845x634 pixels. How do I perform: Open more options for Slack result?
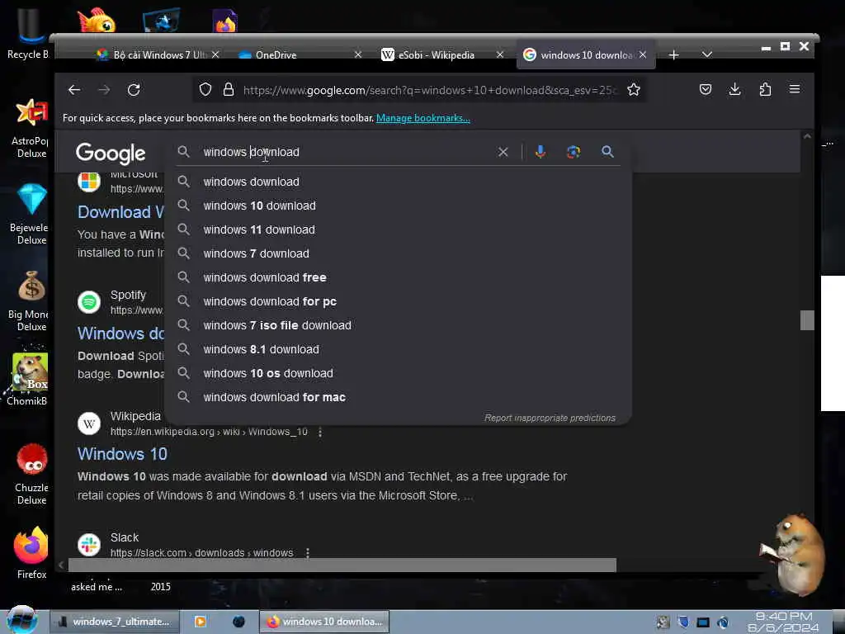(307, 553)
